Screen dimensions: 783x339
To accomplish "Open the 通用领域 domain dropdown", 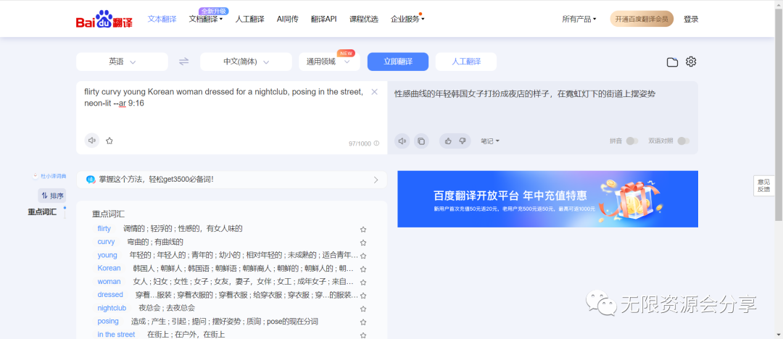I will tap(329, 62).
